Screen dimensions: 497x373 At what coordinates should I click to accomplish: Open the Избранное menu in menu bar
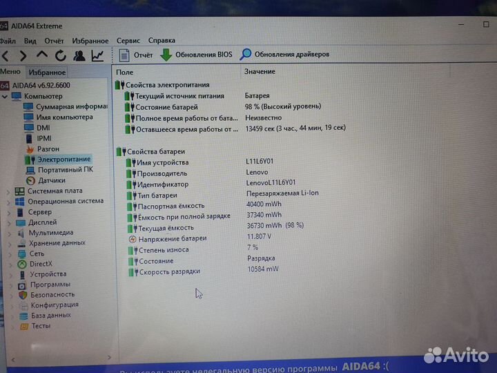[x=90, y=41]
